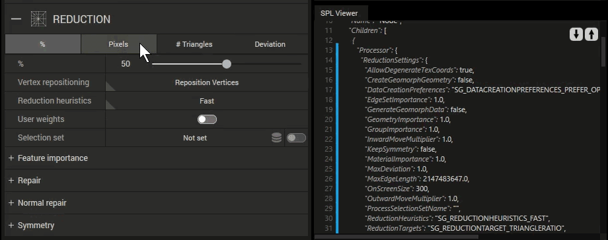Switch to the SPL Viewer tab
The image size is (608, 240).
point(339,13)
